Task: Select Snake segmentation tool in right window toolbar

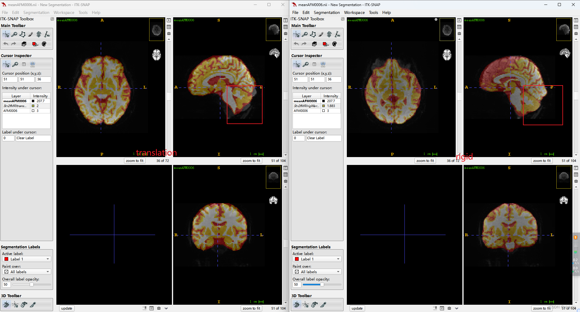Action: click(x=329, y=35)
